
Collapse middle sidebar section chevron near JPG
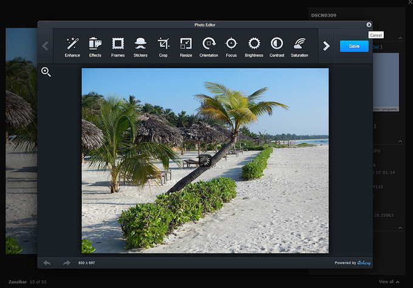click(400, 141)
